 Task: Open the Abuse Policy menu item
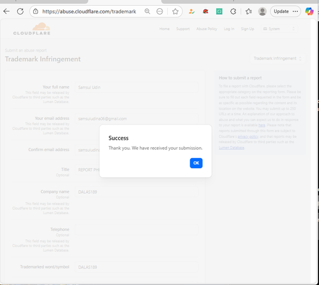point(207,29)
